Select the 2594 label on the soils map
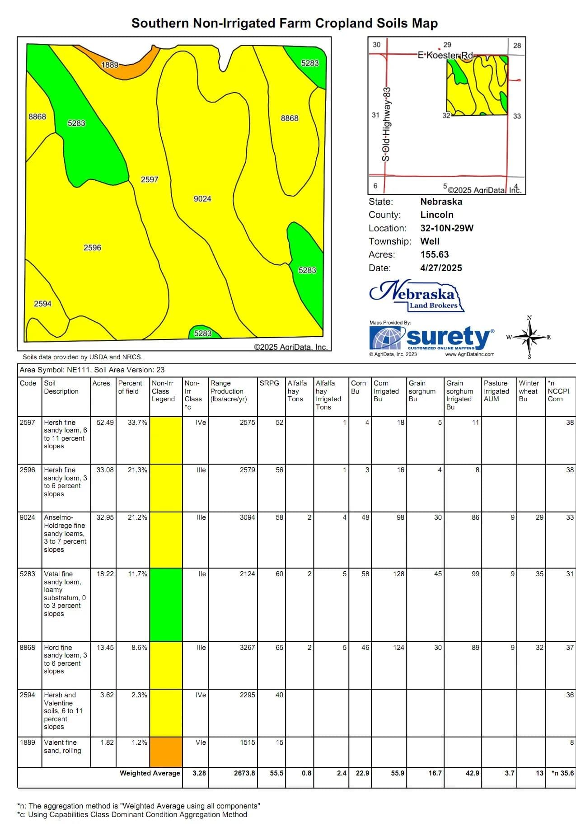 tap(42, 304)
